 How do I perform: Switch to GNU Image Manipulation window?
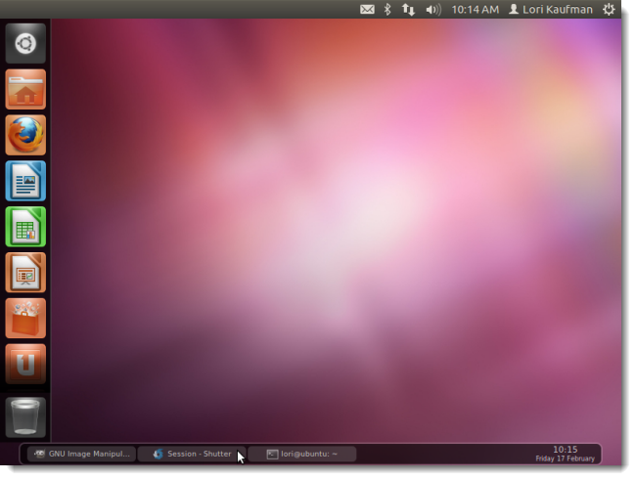click(81, 454)
